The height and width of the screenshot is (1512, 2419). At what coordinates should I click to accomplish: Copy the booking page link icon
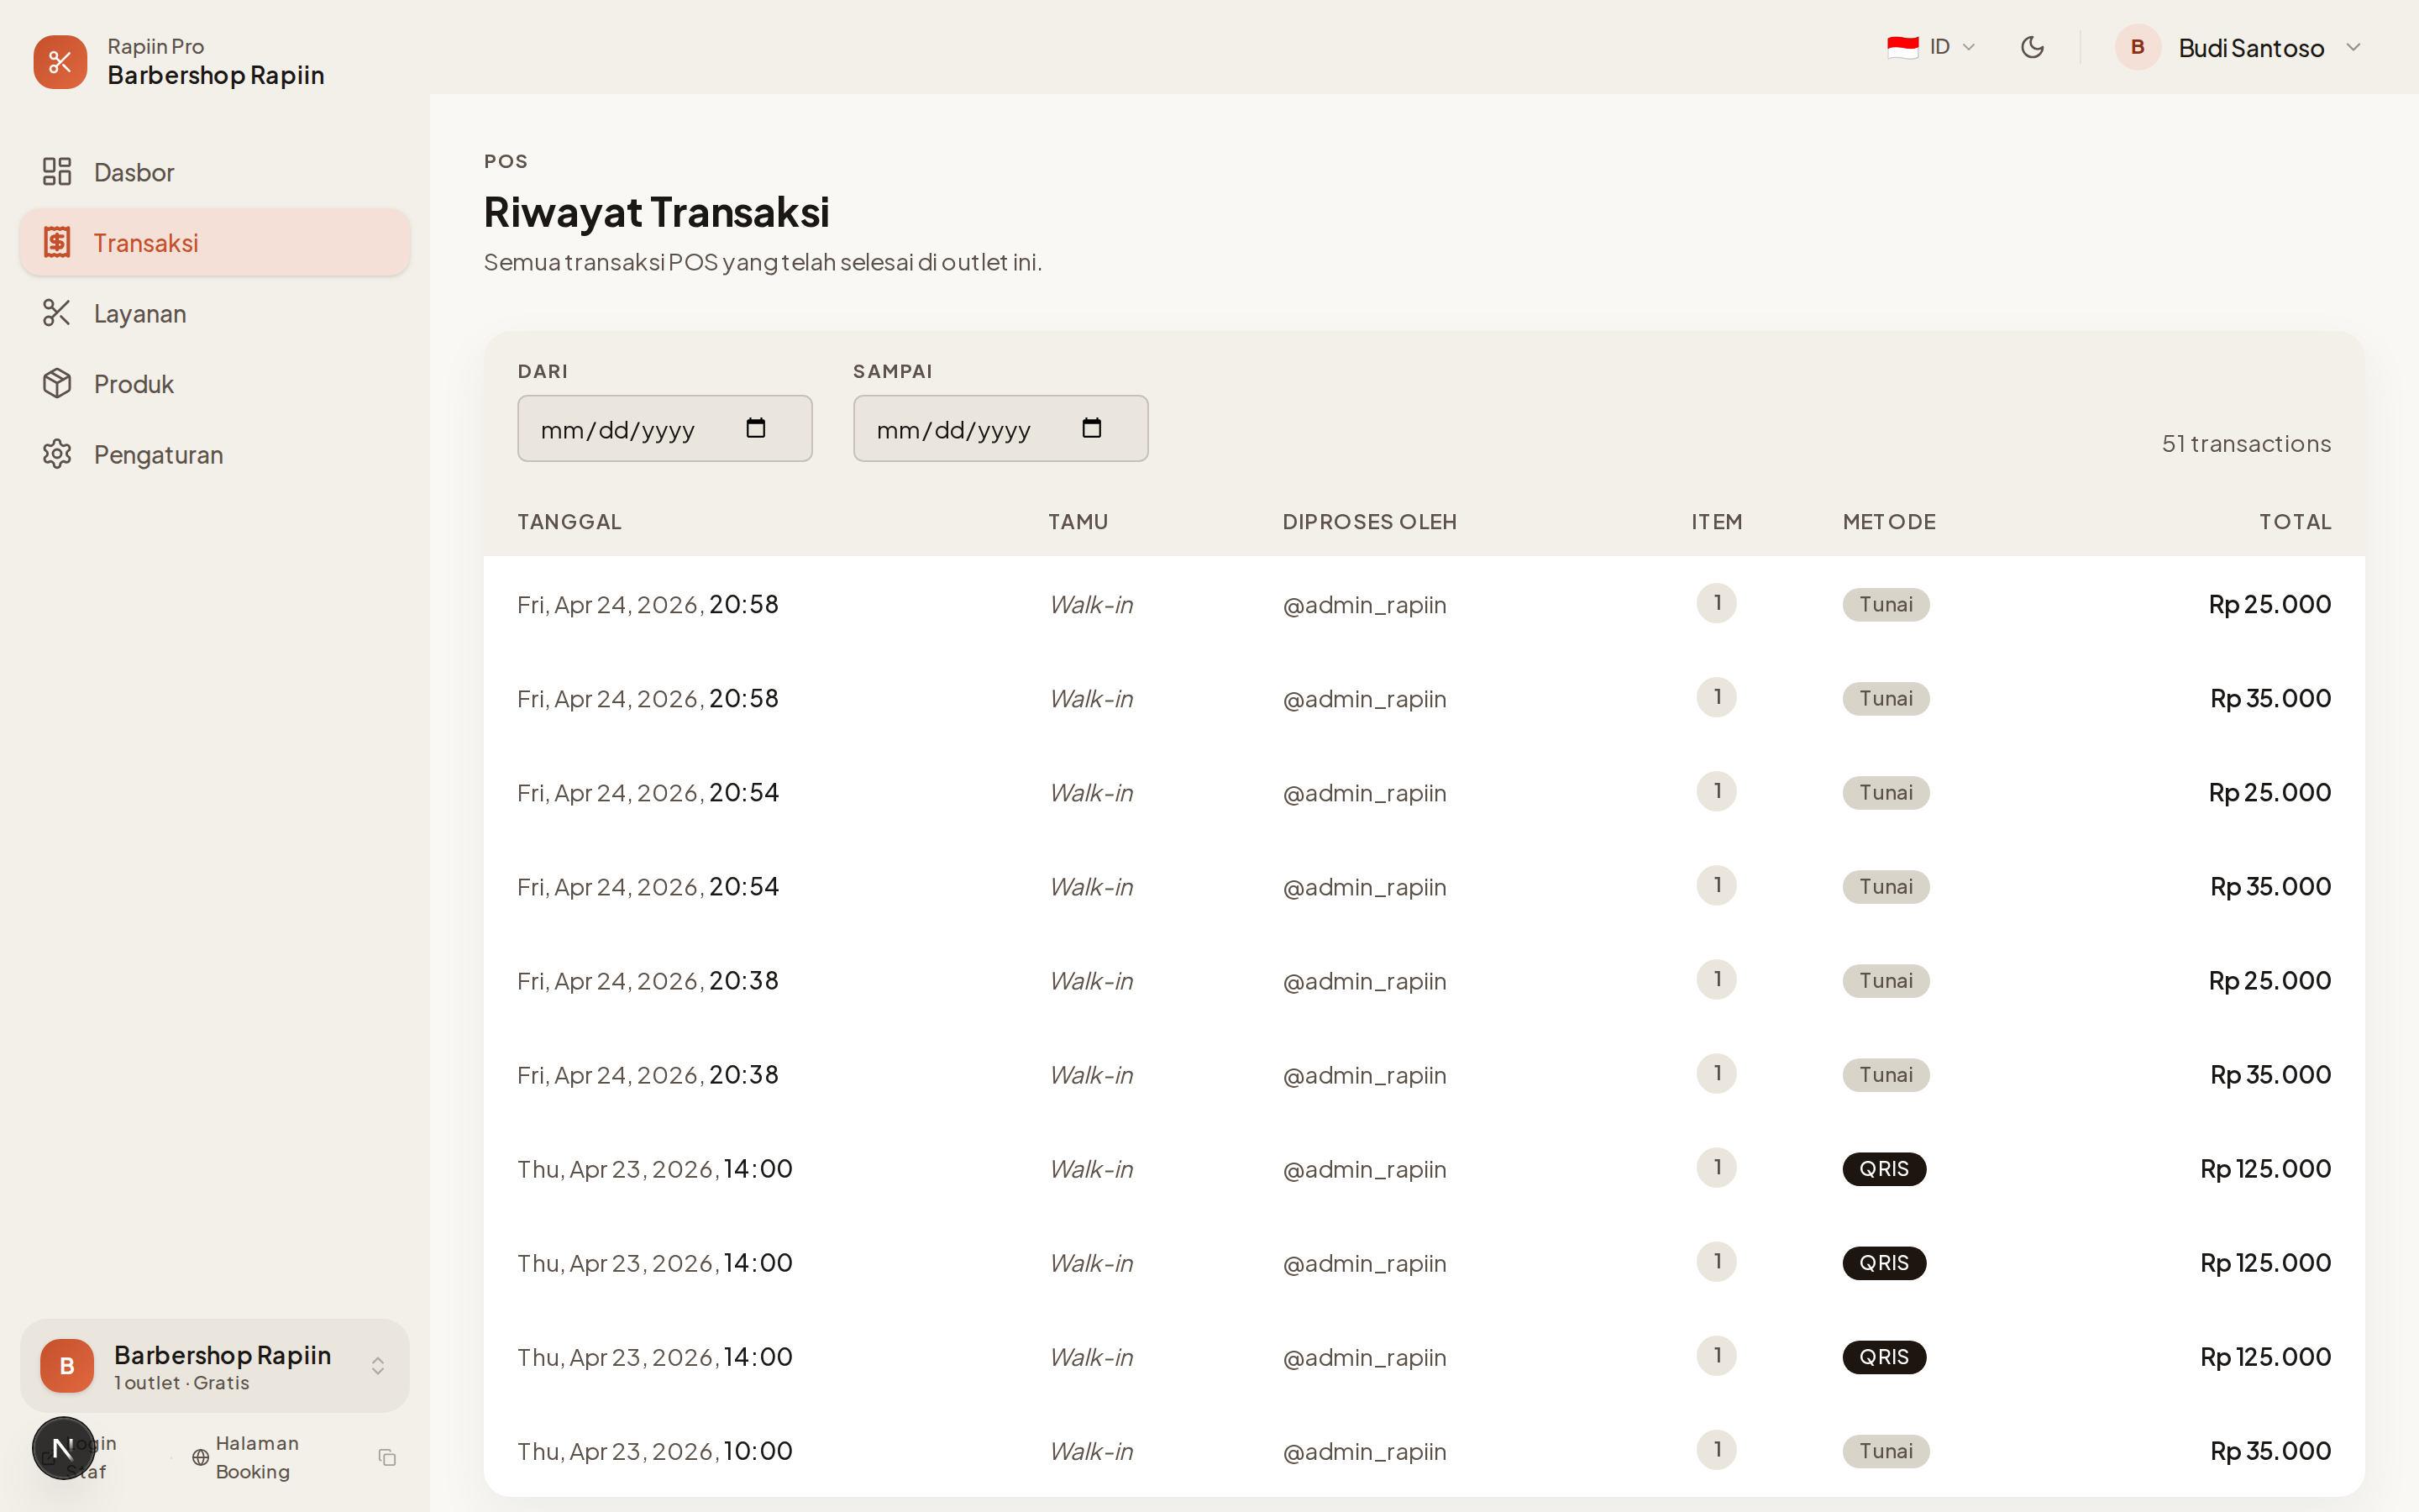pyautogui.click(x=387, y=1457)
